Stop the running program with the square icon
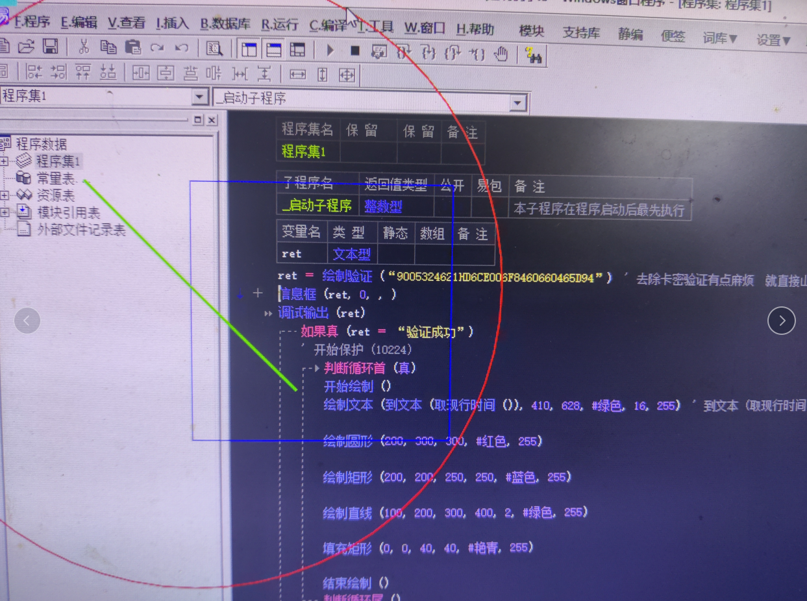The width and height of the screenshot is (807, 601). click(354, 51)
